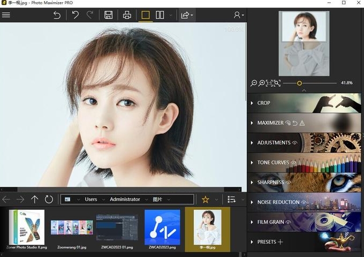Click the favorites star icon
Viewport: 364px width, 257px height.
coord(206,199)
